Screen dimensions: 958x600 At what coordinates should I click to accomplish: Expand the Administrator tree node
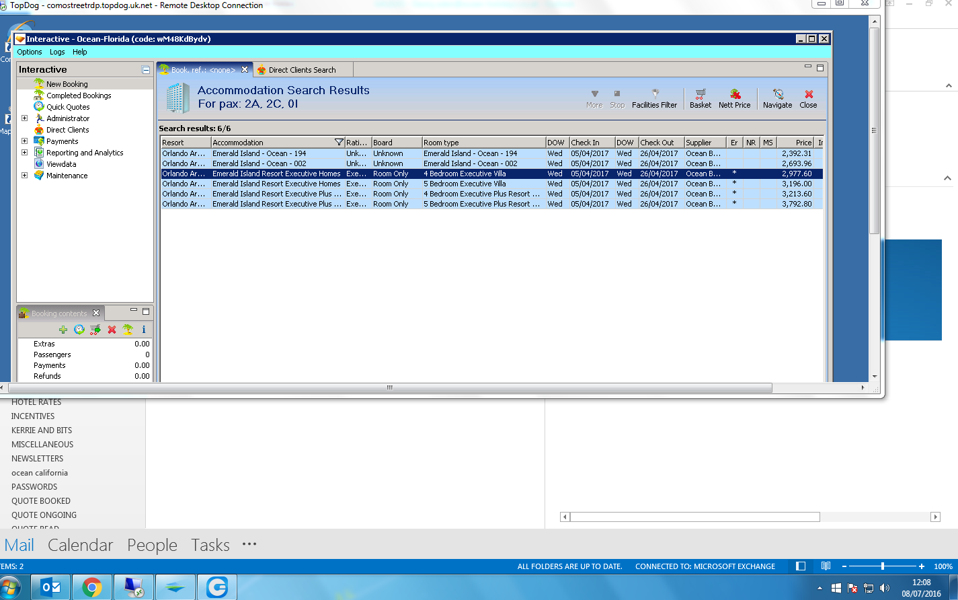tap(25, 118)
